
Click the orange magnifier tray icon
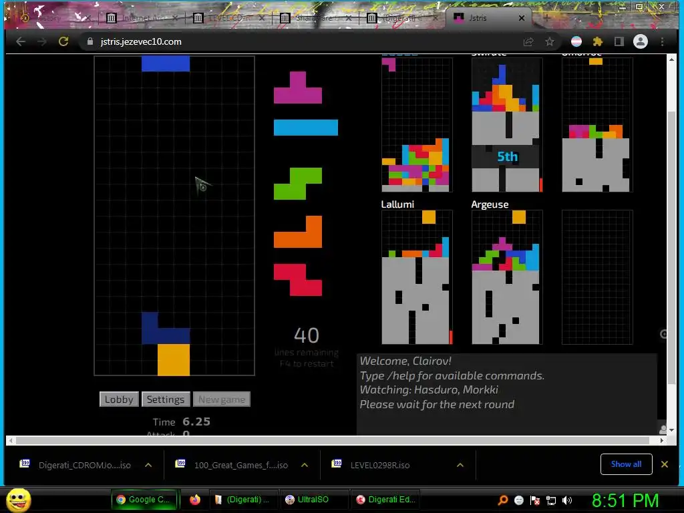point(502,500)
